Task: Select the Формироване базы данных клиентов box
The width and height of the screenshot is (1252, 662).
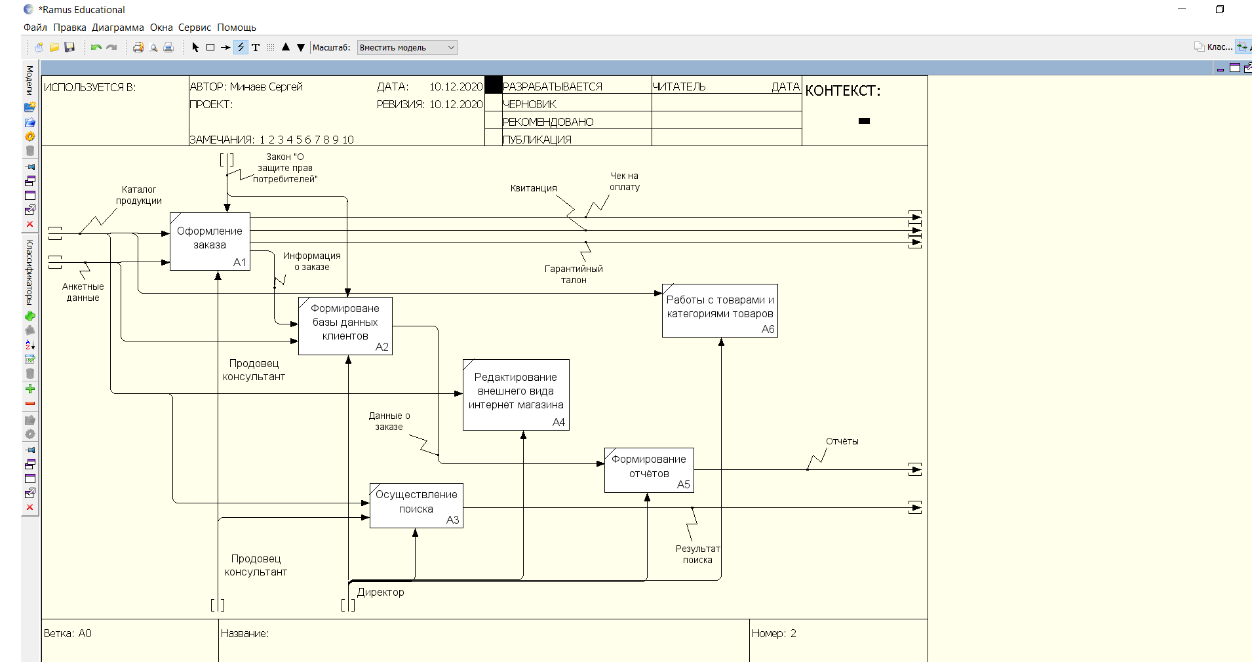Action: point(345,326)
